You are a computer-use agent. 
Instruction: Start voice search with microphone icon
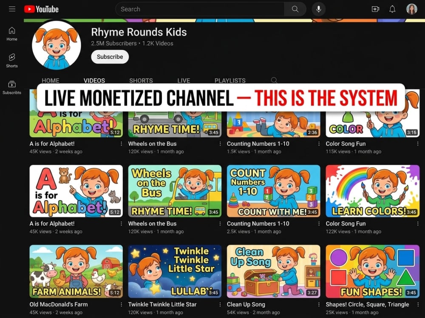coord(318,9)
